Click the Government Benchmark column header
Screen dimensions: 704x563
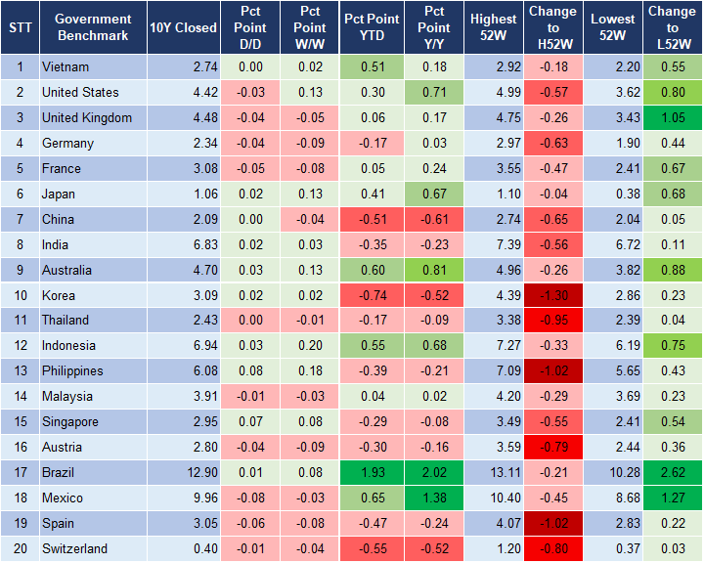tap(92, 27)
